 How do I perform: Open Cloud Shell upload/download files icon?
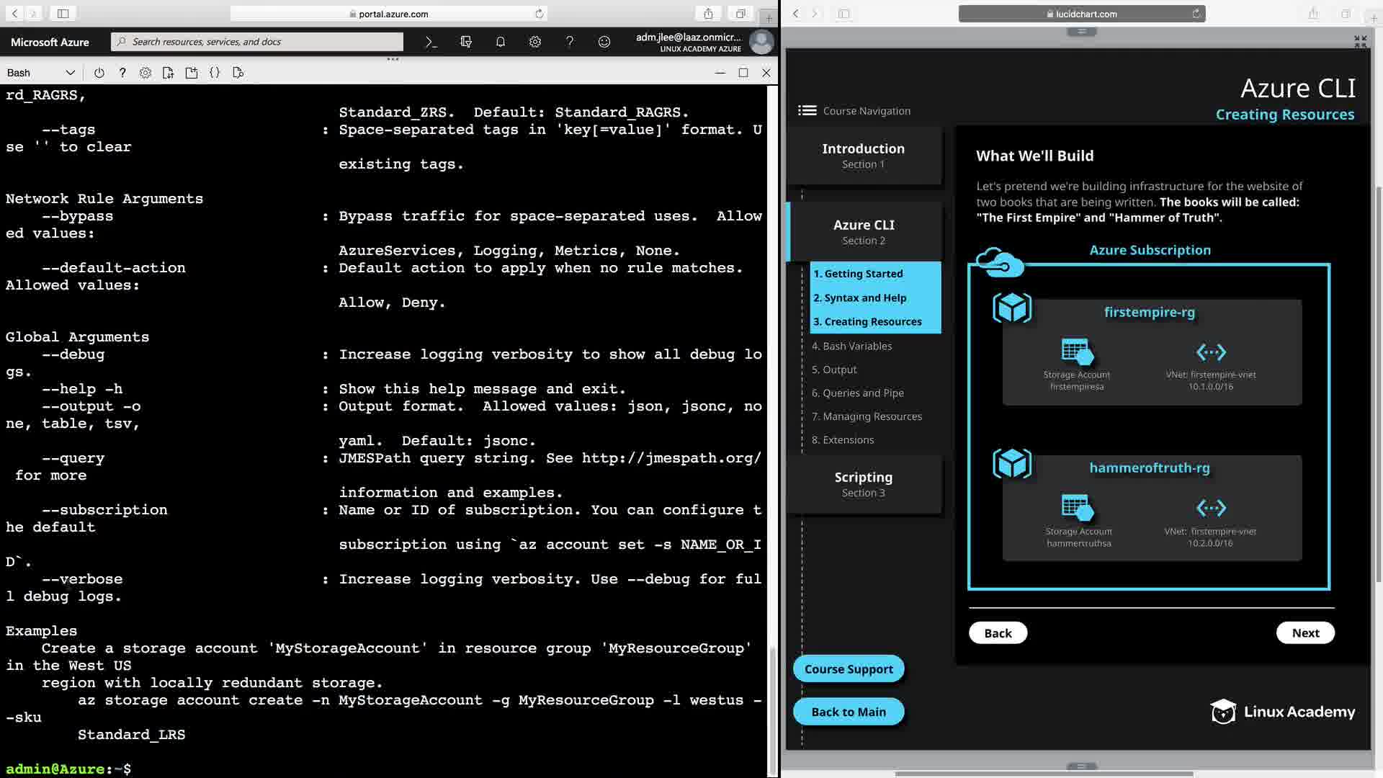(x=169, y=73)
